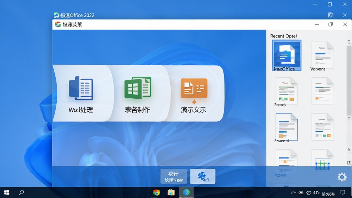Open the chart document thumbnail beside Fcond
The image size is (352, 198).
322,161
